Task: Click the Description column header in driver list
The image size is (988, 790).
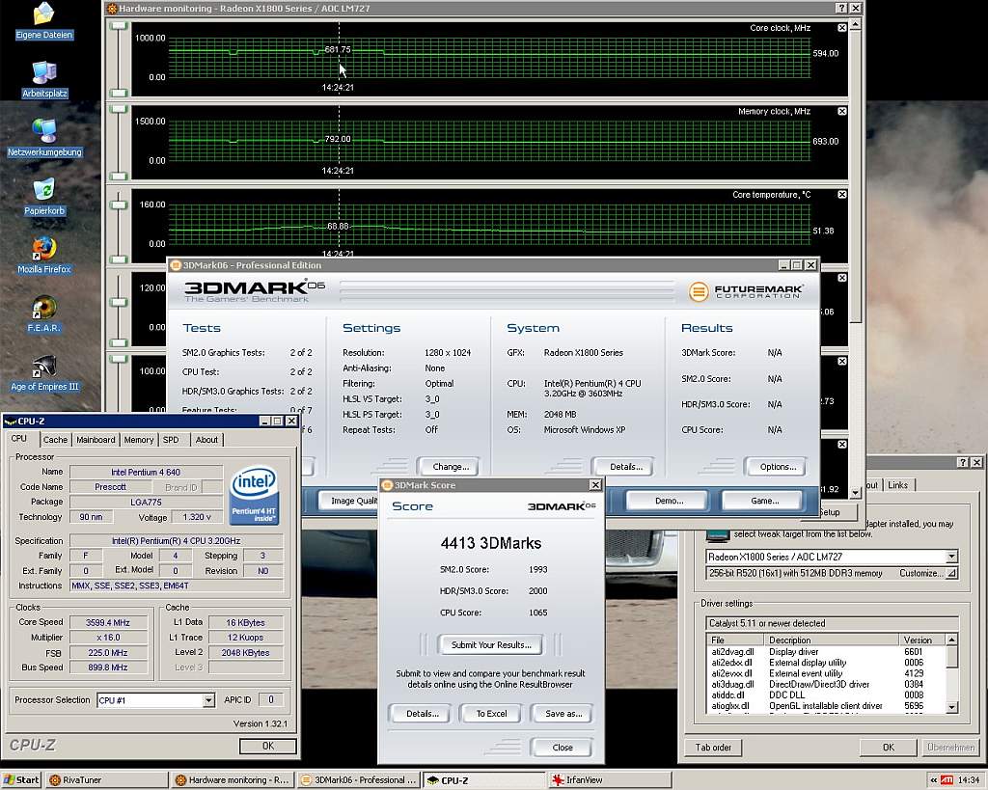Action: click(831, 640)
